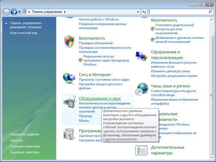Click the Установка принтера recent task

tap(25, 146)
